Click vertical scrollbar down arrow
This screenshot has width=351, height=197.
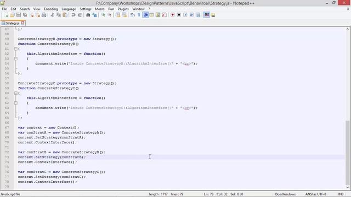(347, 187)
